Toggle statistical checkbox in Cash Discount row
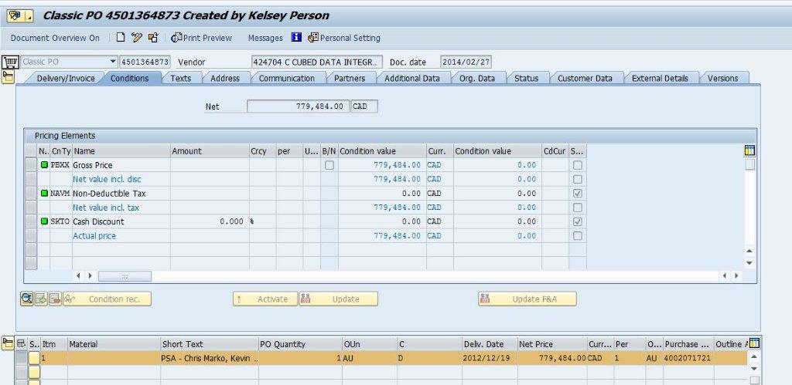The width and height of the screenshot is (792, 385). (577, 221)
